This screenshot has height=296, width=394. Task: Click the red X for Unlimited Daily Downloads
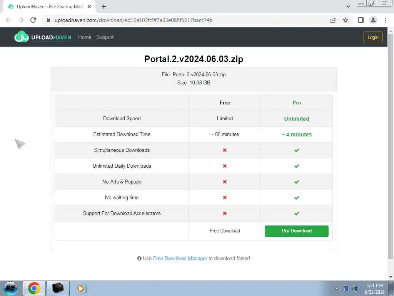coord(225,166)
